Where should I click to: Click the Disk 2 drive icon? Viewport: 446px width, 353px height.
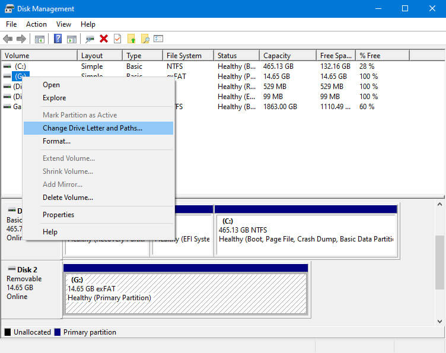point(12,269)
